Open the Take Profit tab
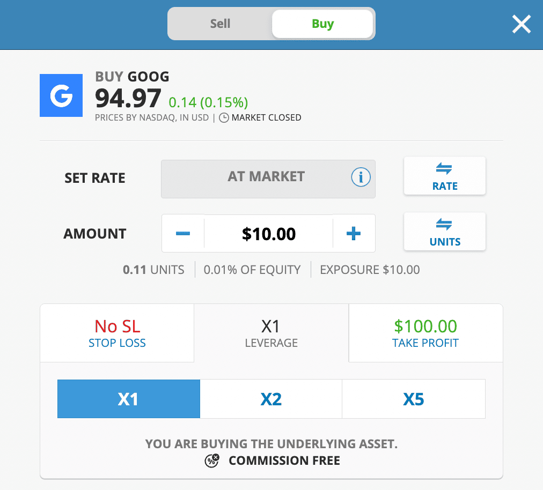Viewport: 543px width, 490px height. coord(425,333)
